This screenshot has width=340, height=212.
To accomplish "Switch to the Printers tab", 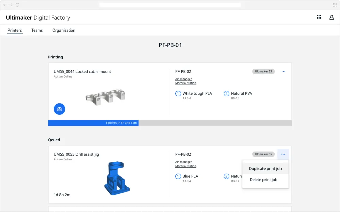I will (15, 30).
